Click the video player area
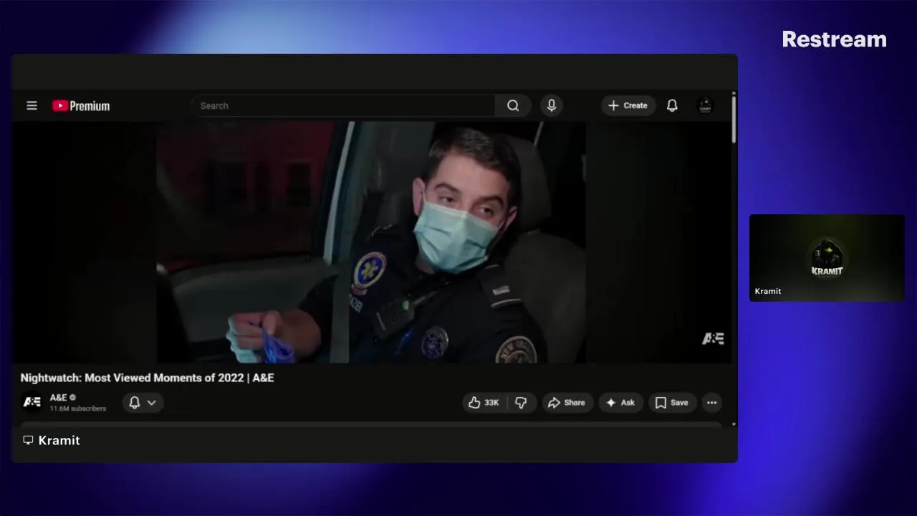The height and width of the screenshot is (516, 917). (x=371, y=242)
